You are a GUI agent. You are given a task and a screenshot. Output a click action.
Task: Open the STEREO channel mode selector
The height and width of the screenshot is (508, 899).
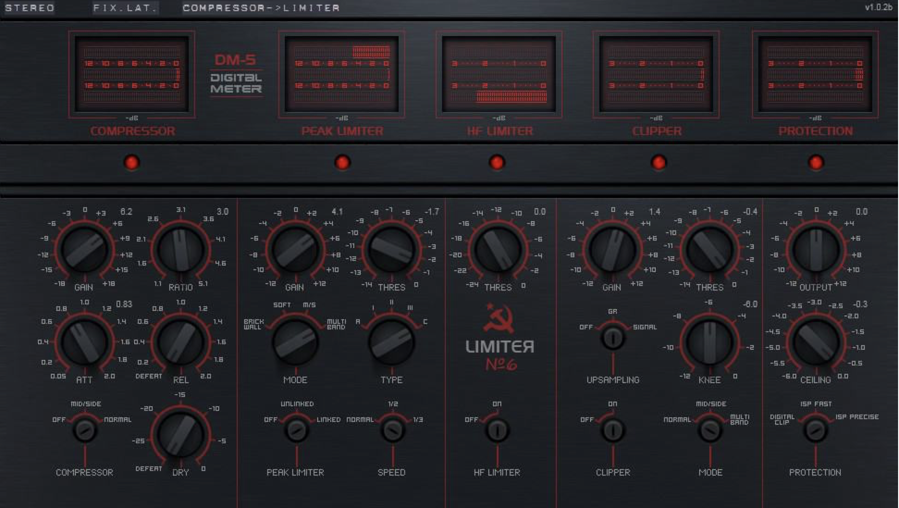click(x=30, y=8)
